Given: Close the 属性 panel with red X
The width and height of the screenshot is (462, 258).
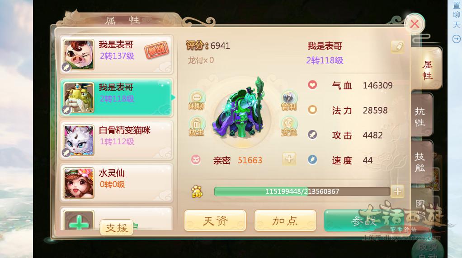Looking at the screenshot, I should coord(415,24).
